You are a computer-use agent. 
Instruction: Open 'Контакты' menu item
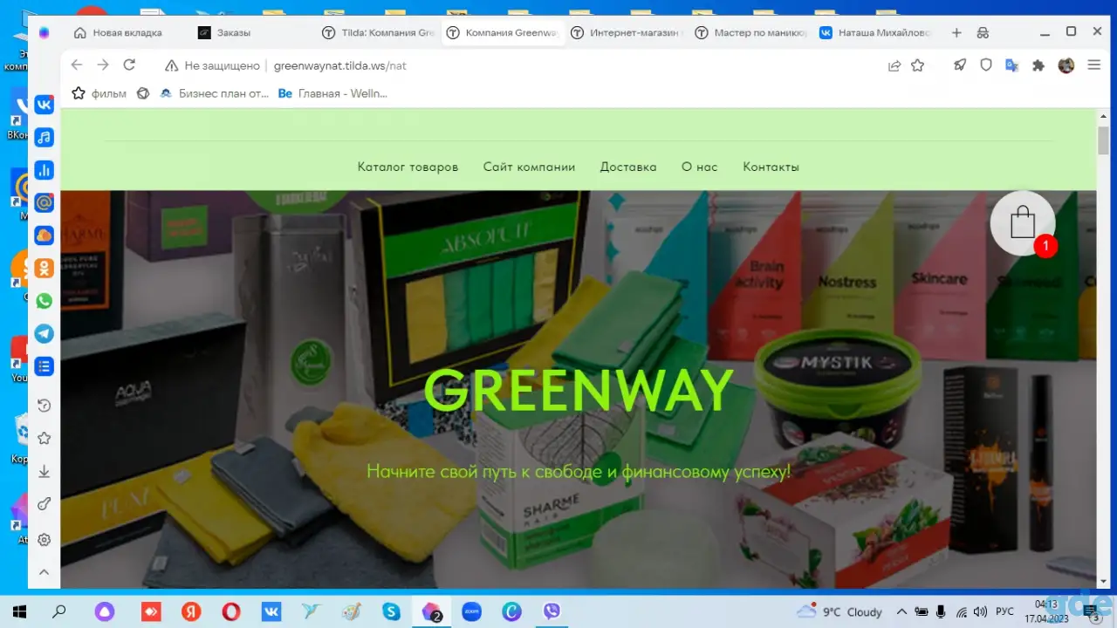click(771, 167)
